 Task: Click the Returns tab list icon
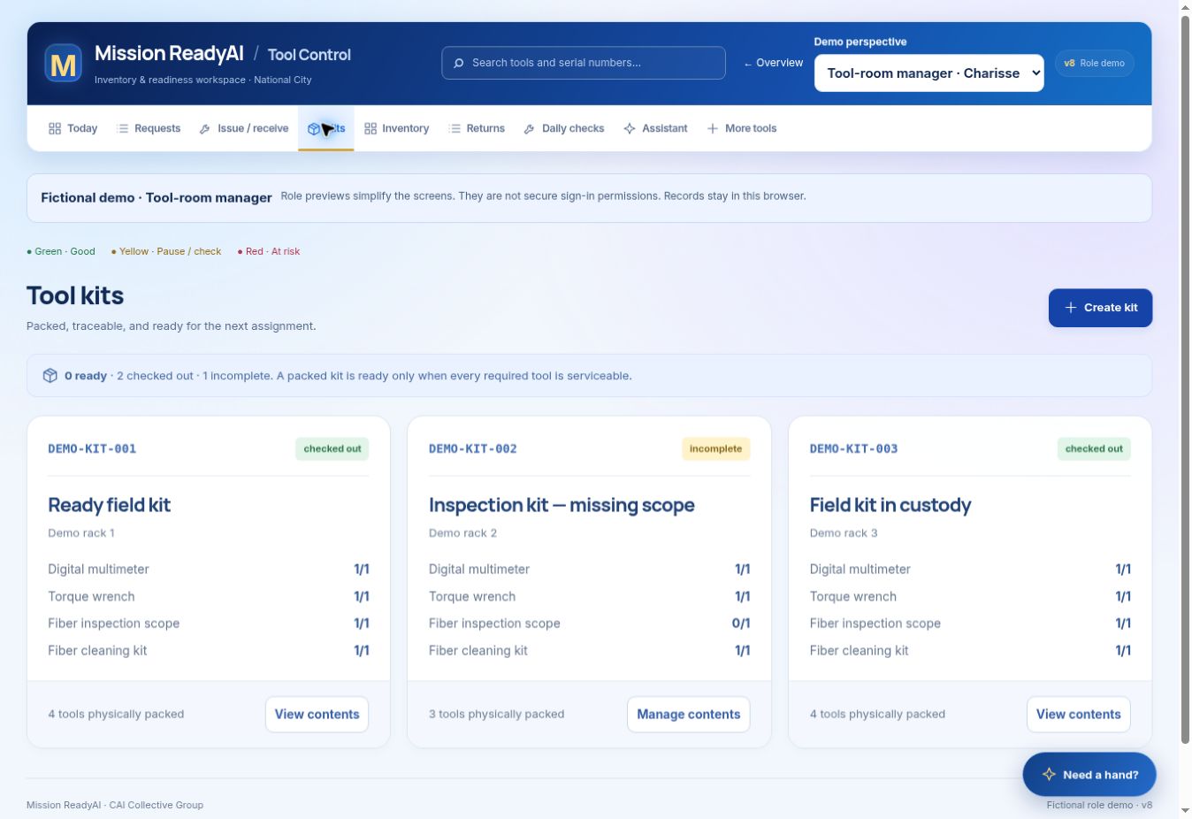455,128
